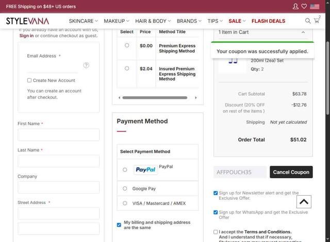Image resolution: width=330 pixels, height=242 pixels.
Task: Expand the TIPS menu
Action: point(215,21)
